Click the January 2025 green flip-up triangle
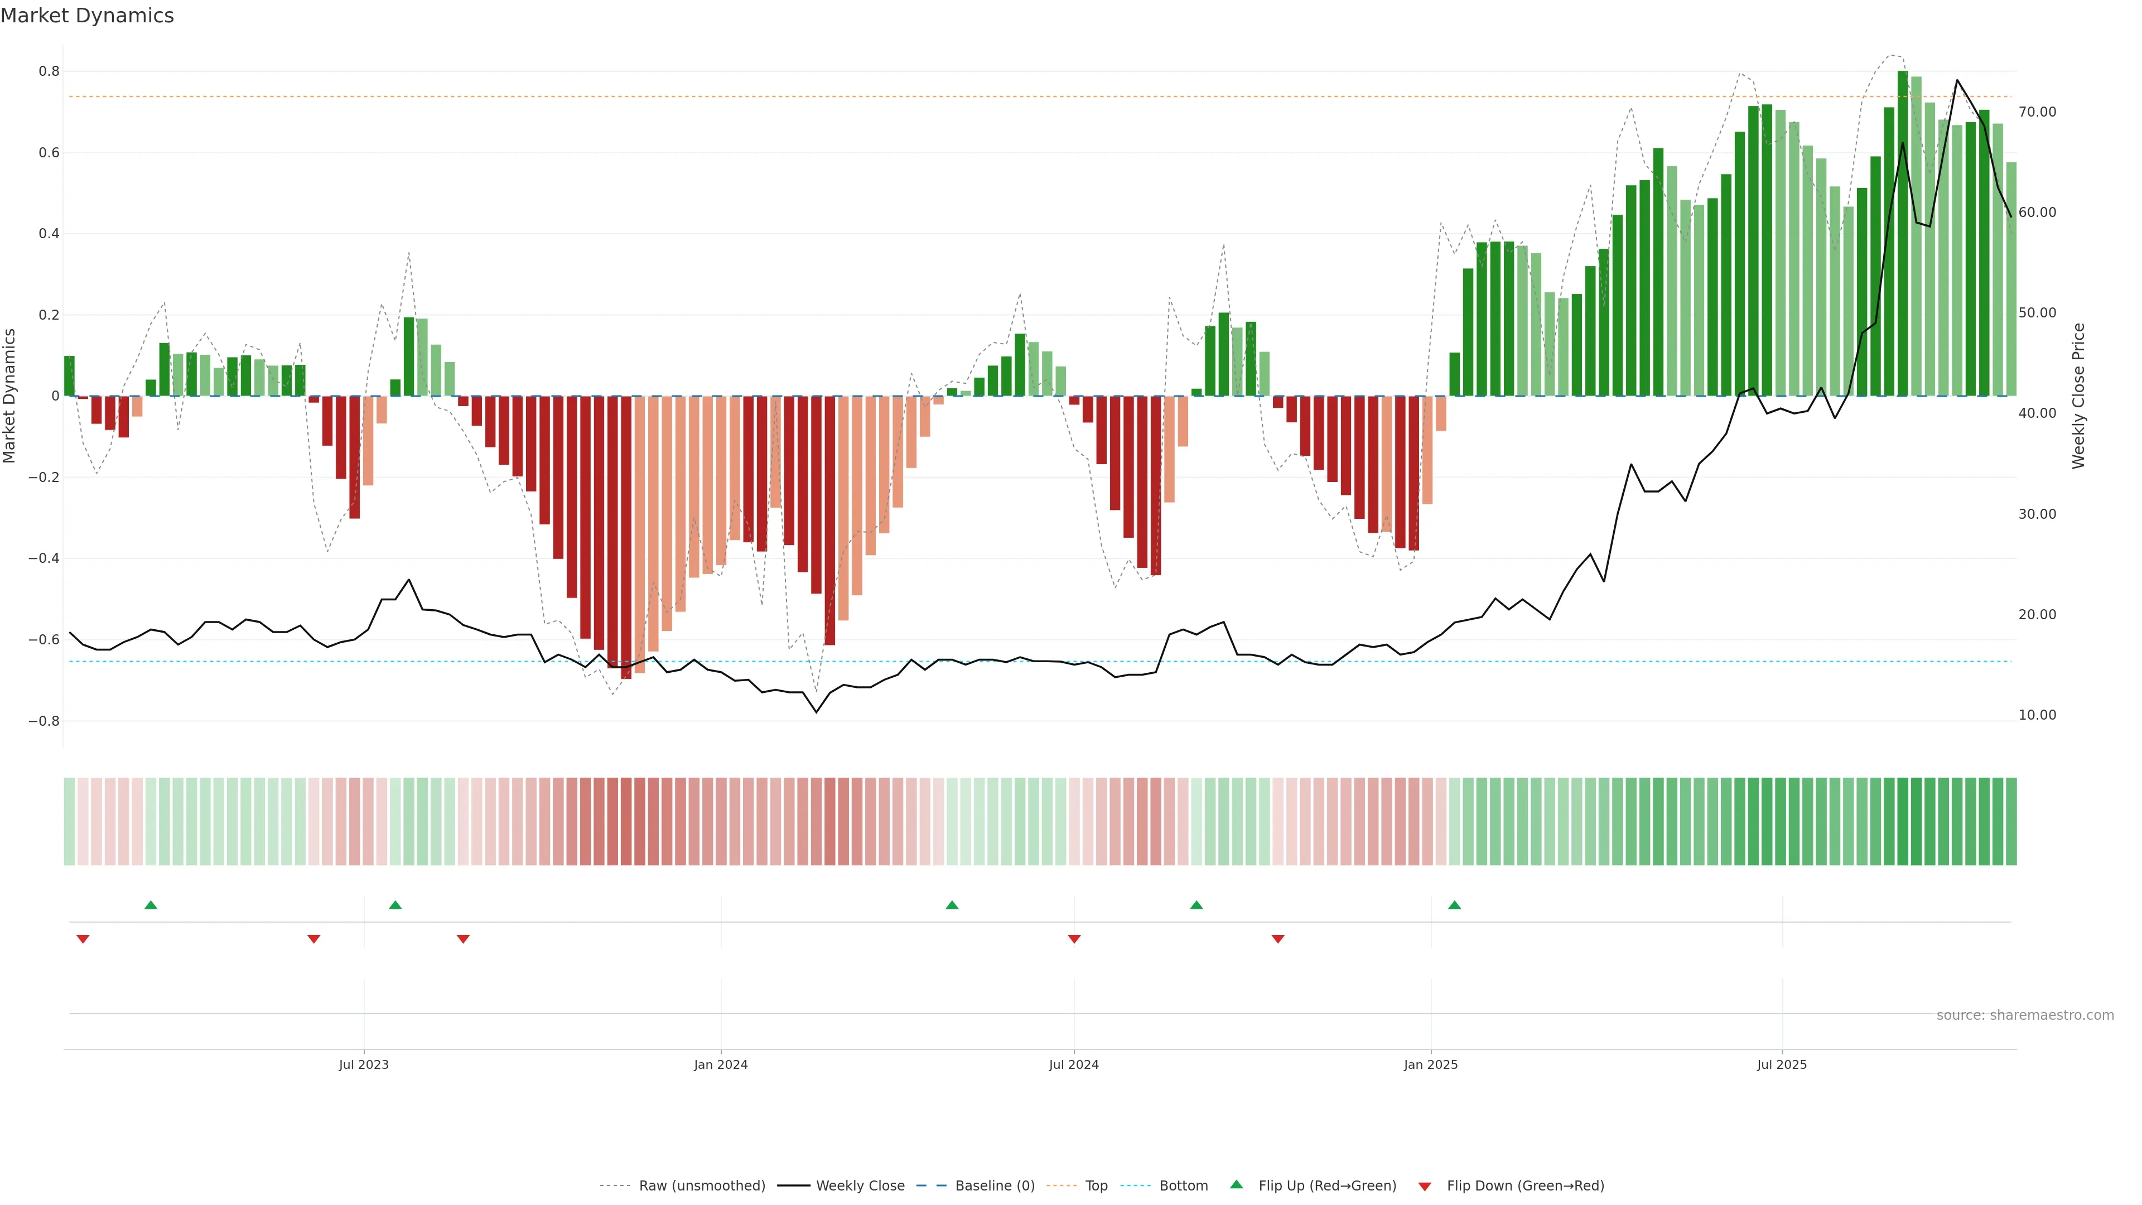The width and height of the screenshot is (2142, 1205). [1454, 905]
